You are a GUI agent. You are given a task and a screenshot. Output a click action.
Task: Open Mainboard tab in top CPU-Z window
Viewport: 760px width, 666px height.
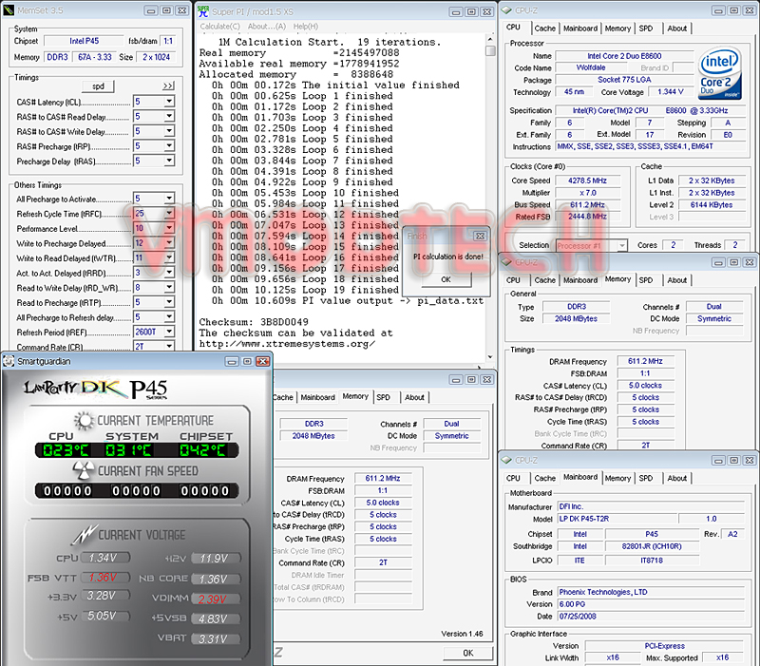[580, 29]
